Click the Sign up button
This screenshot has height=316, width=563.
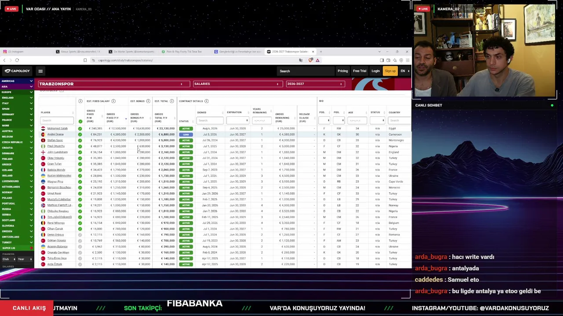click(390, 71)
